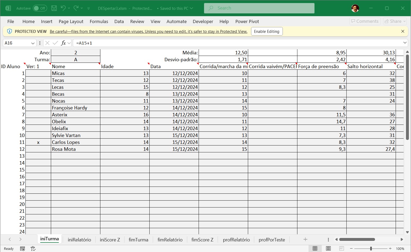
Task: Click the Enter formula checkmark icon
Action: pos(55,43)
